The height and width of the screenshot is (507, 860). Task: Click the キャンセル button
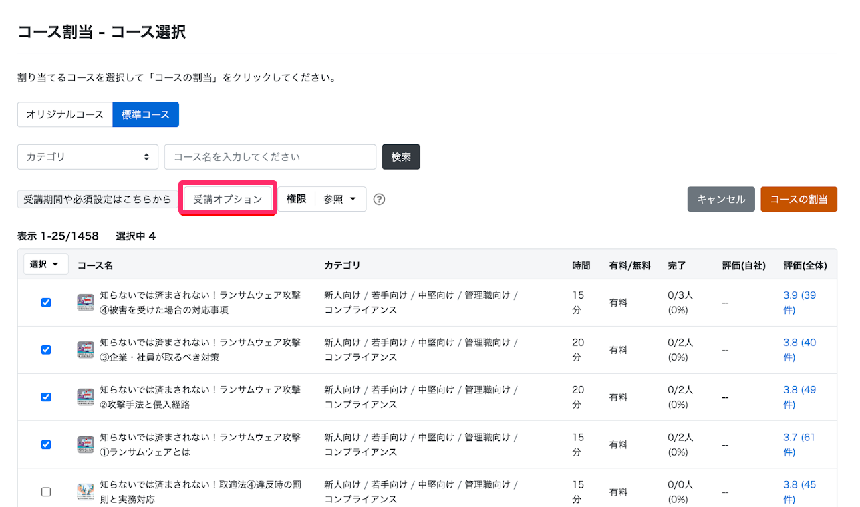point(721,199)
